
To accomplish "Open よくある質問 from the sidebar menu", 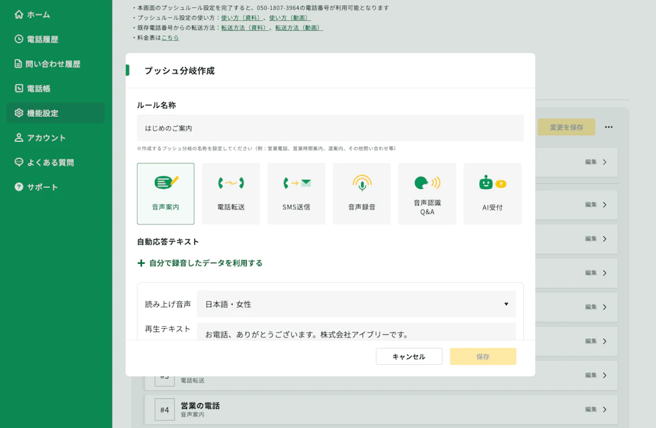I will coord(43,162).
